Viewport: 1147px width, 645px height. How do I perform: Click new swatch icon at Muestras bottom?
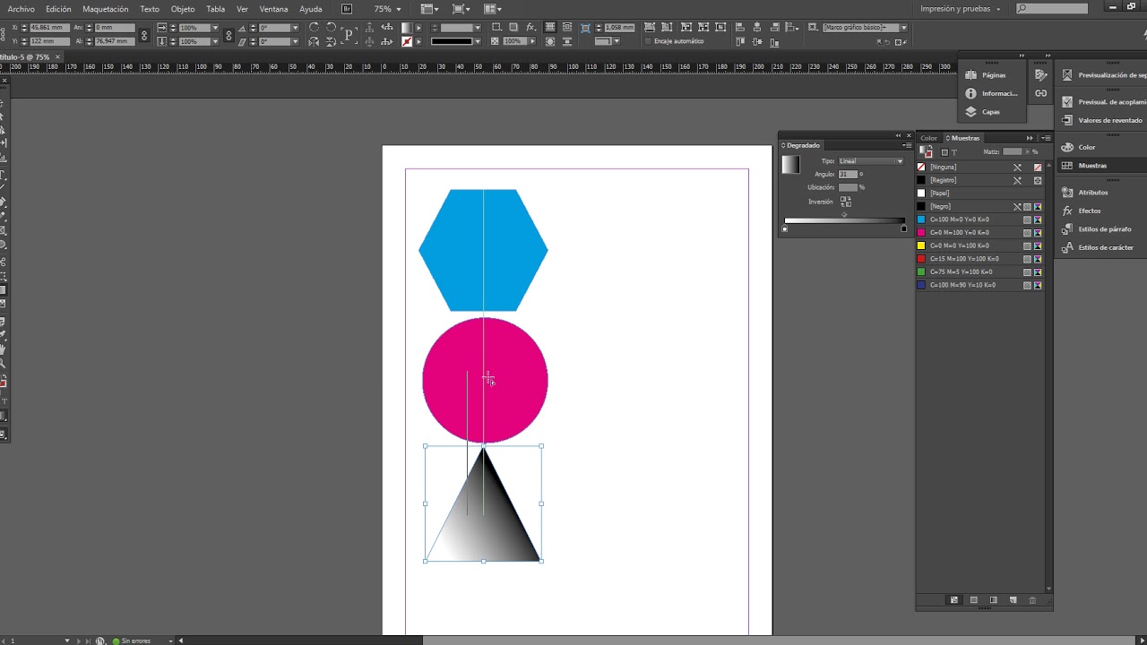click(x=1013, y=600)
